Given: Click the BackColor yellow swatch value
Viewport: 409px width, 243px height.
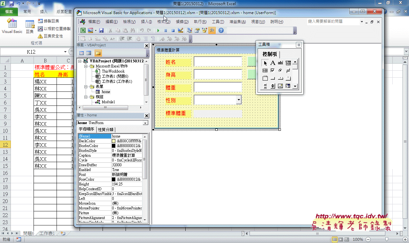Looking at the screenshot, I should point(113,141).
